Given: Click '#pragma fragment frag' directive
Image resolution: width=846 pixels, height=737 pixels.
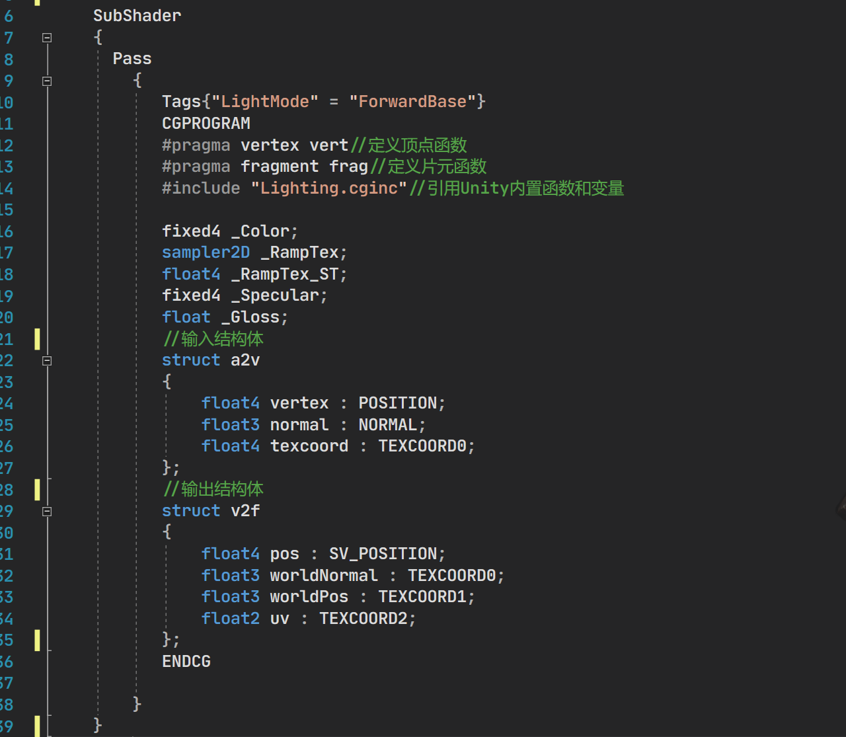Looking at the screenshot, I should pyautogui.click(x=265, y=167).
